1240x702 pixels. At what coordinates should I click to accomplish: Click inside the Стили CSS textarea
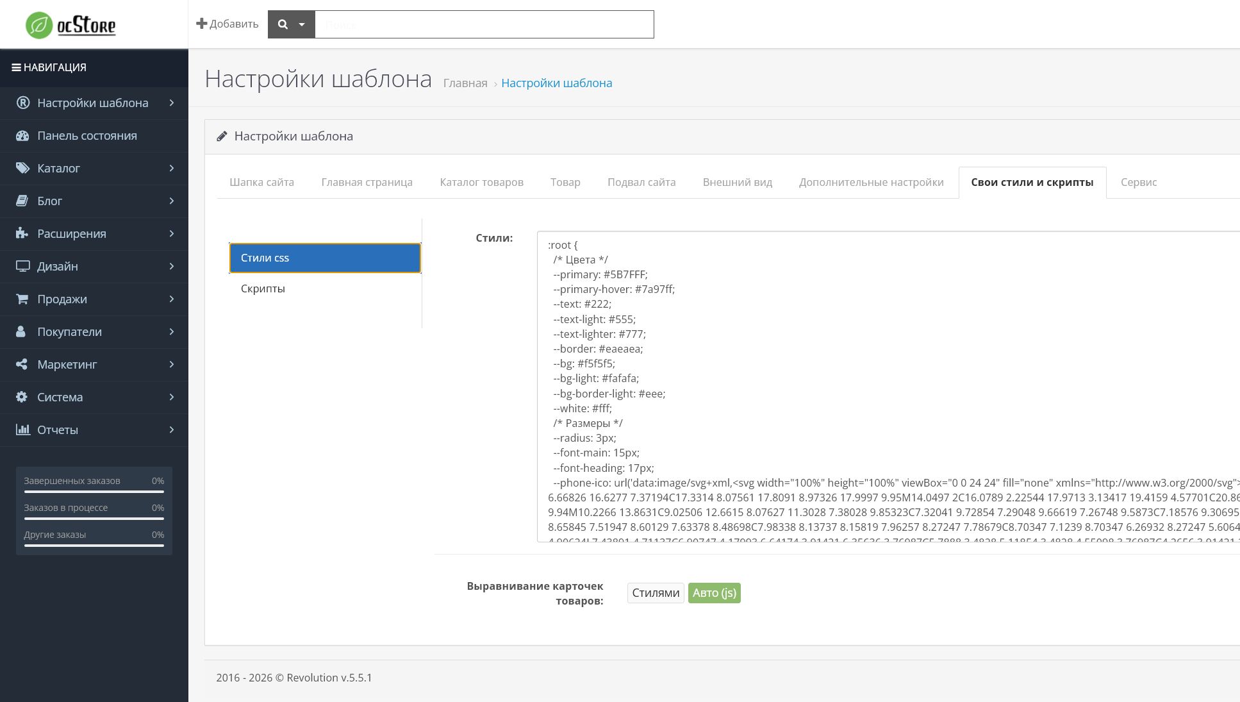point(888,387)
